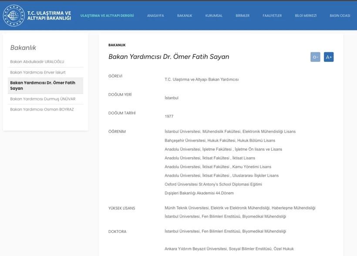
Task: Open the Faaliyetler navigation menu
Action: click(x=272, y=16)
